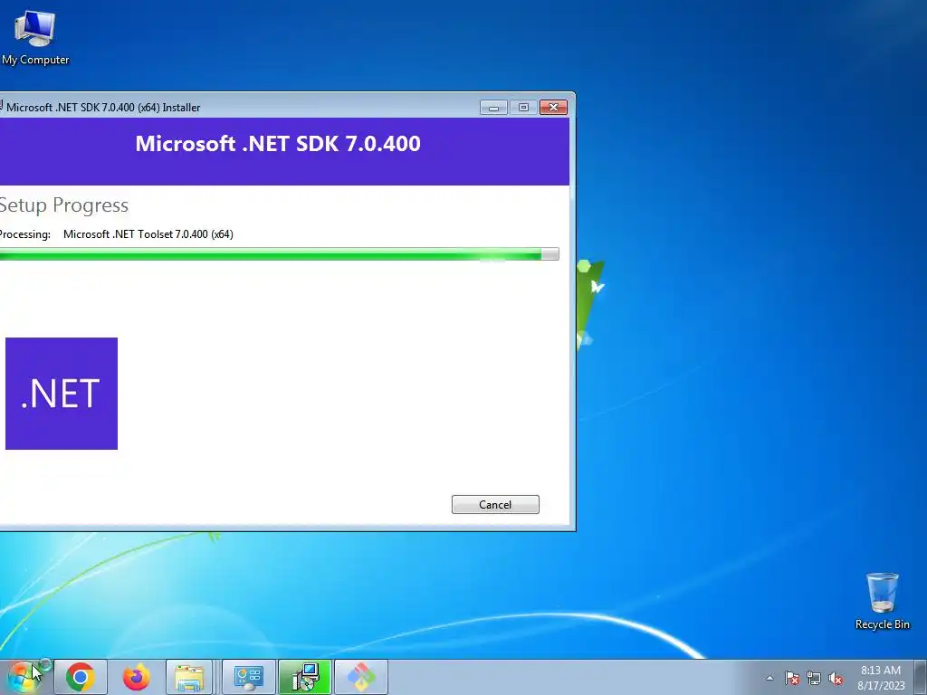Click the Microsoft .NET SDK 7.0.400 header

[278, 144]
